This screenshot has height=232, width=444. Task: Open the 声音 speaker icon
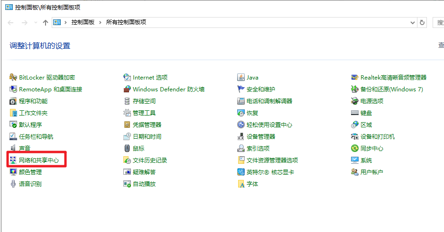[13, 148]
